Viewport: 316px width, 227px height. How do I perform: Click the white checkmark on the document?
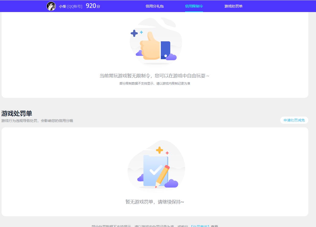(155, 170)
